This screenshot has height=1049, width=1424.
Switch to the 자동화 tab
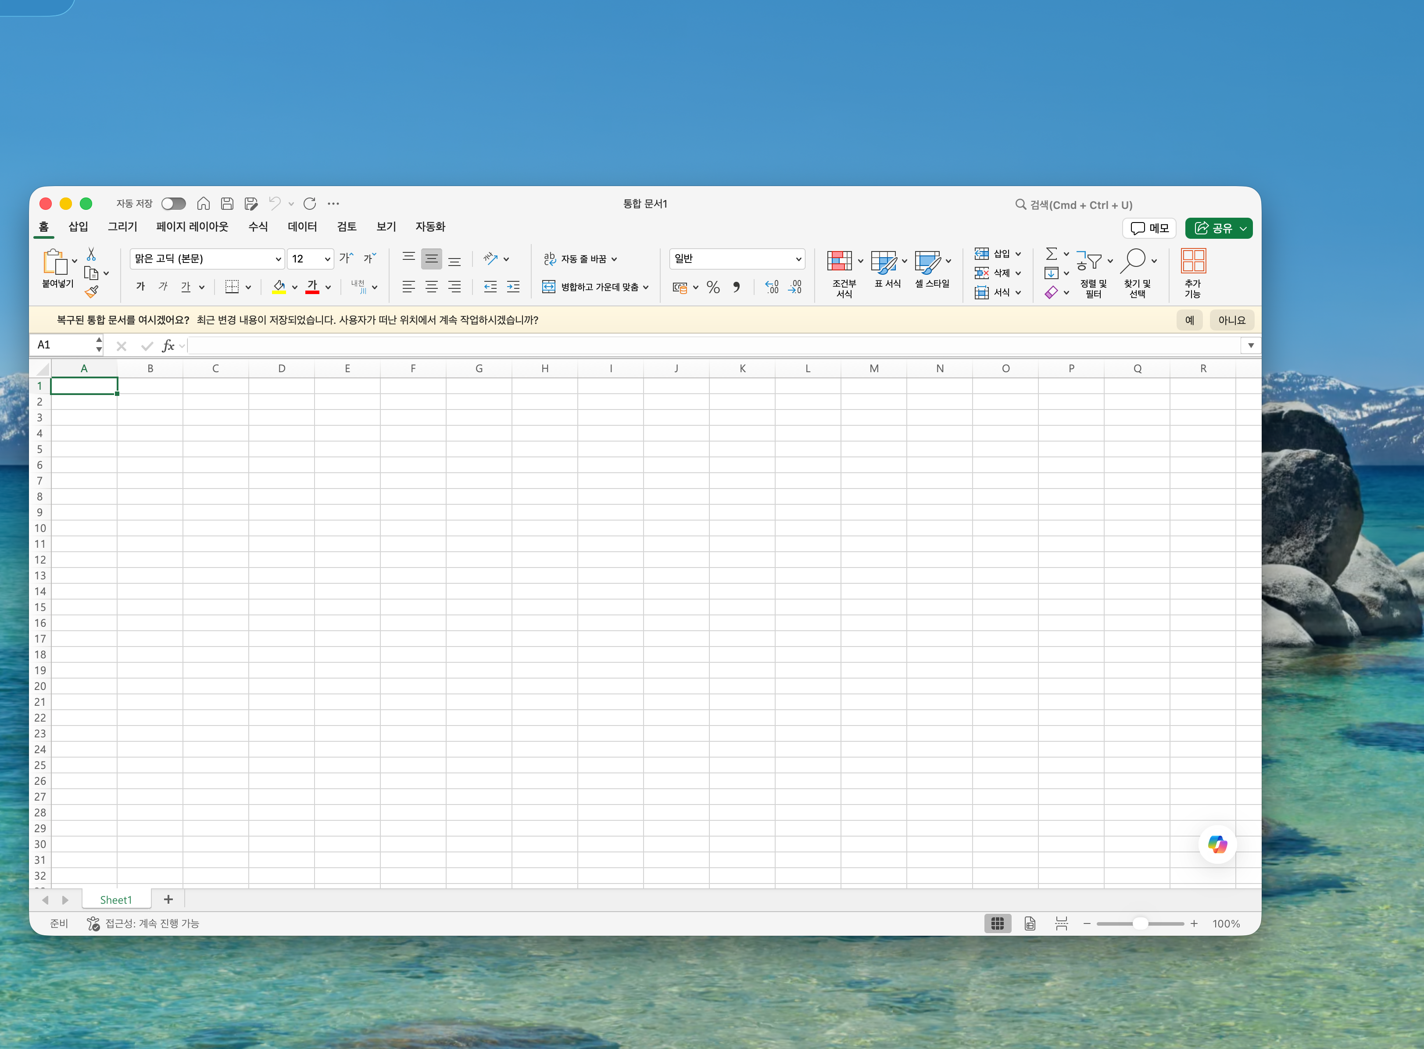(430, 226)
